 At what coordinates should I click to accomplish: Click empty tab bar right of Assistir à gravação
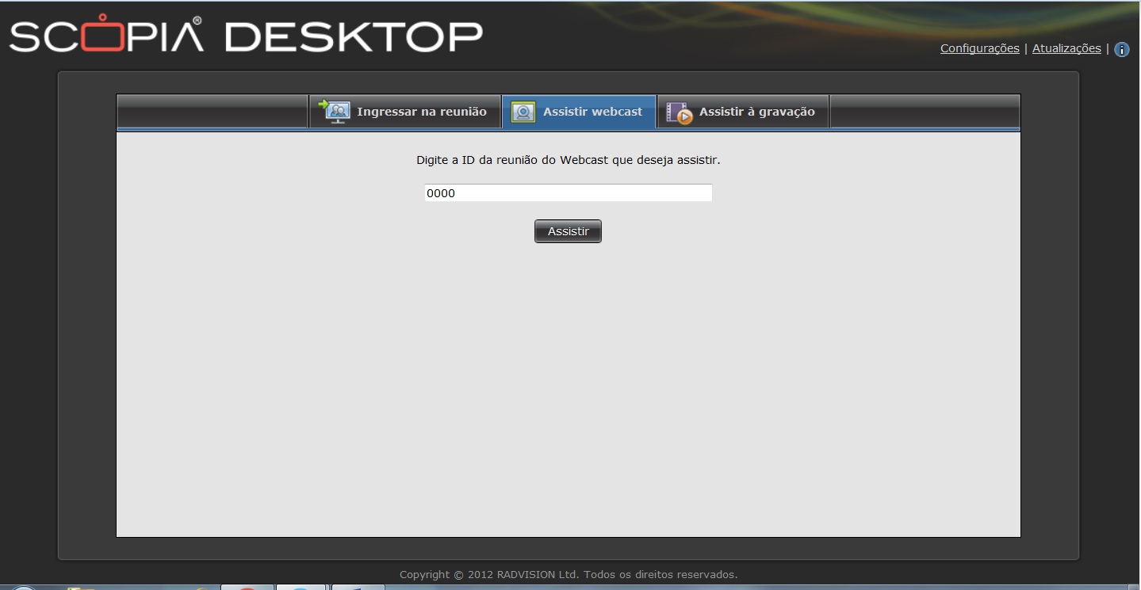924,112
